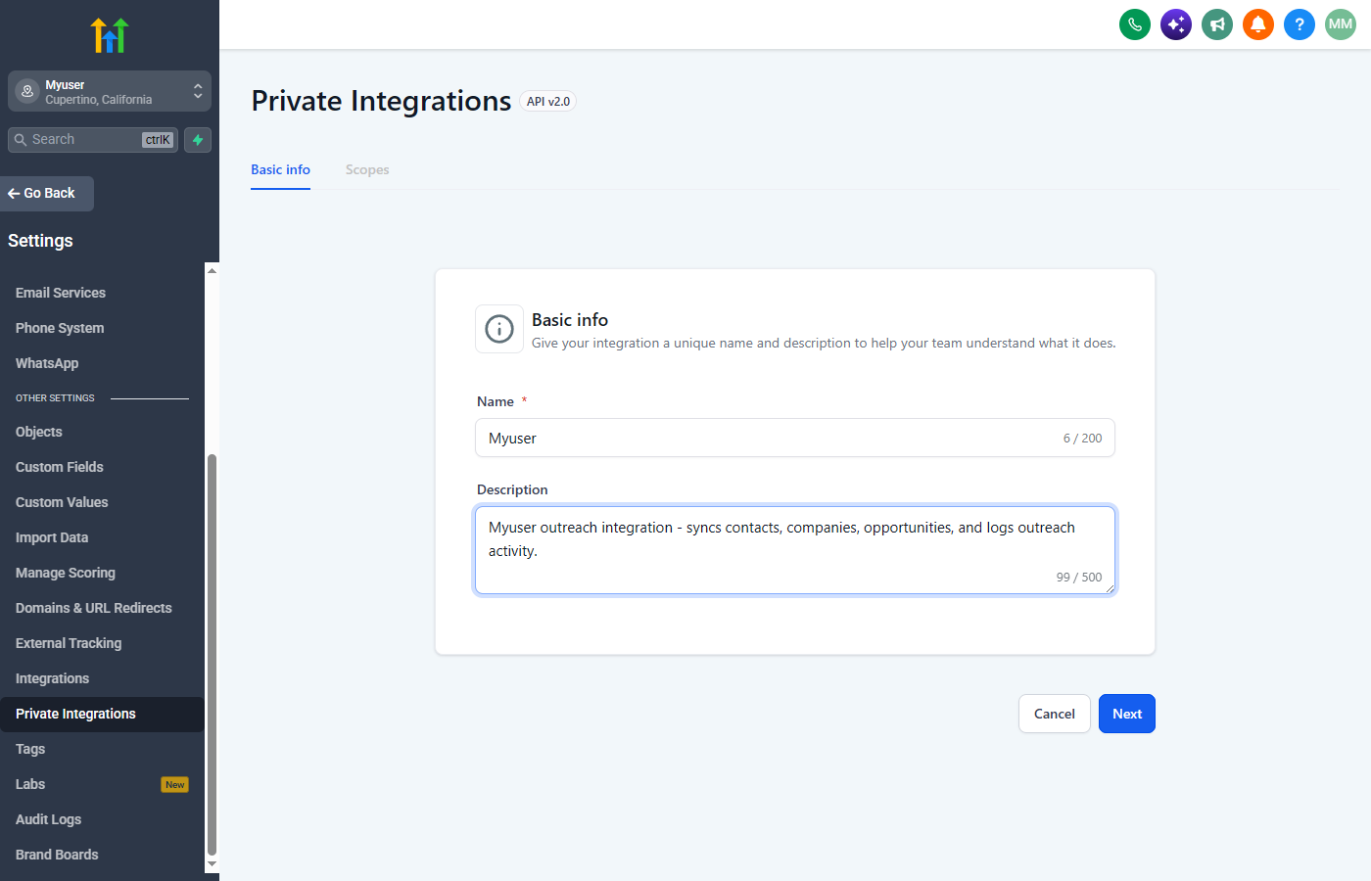The height and width of the screenshot is (881, 1371).
Task: Open External Tracking settings
Action: [69, 643]
